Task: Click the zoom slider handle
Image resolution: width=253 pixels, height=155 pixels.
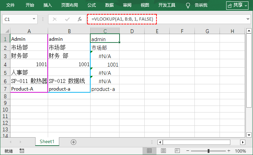Action: (x=208, y=151)
